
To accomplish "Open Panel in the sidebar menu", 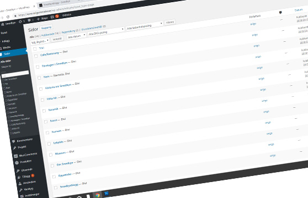I will pos(4,32).
